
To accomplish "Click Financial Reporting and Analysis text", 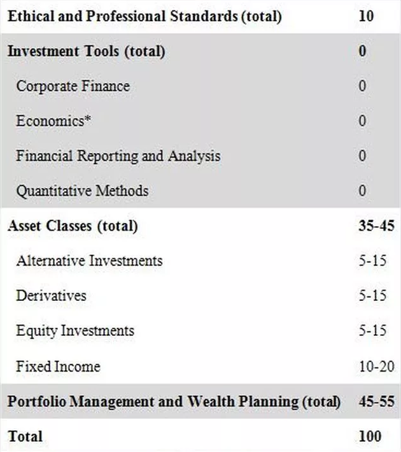I will (x=118, y=156).
